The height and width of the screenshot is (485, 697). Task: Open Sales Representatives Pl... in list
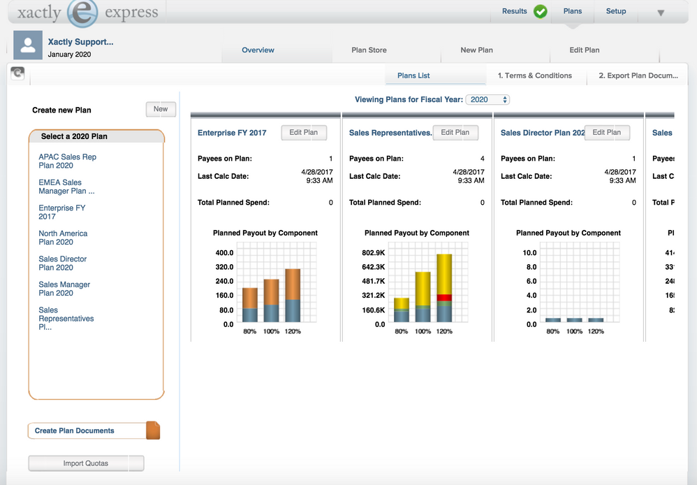(x=66, y=319)
